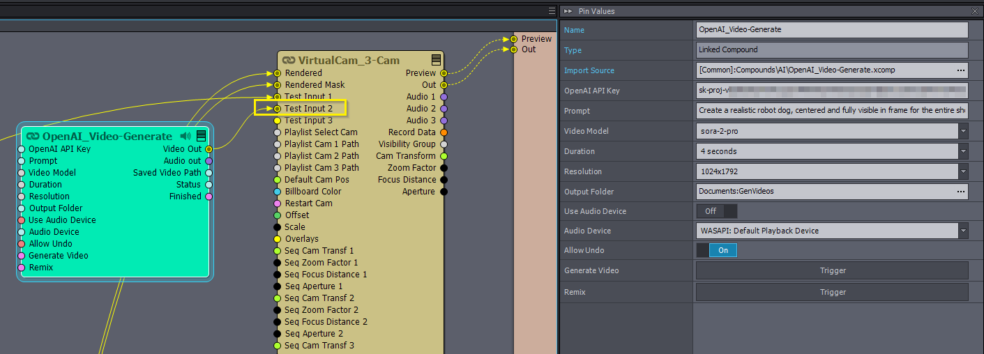The width and height of the screenshot is (984, 354).
Task: Click the pink Generate Video input pin
Action: [x=22, y=256]
